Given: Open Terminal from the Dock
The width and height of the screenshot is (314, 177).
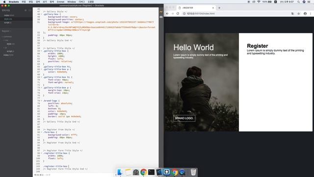Looking at the screenshot, I should tap(151, 172).
